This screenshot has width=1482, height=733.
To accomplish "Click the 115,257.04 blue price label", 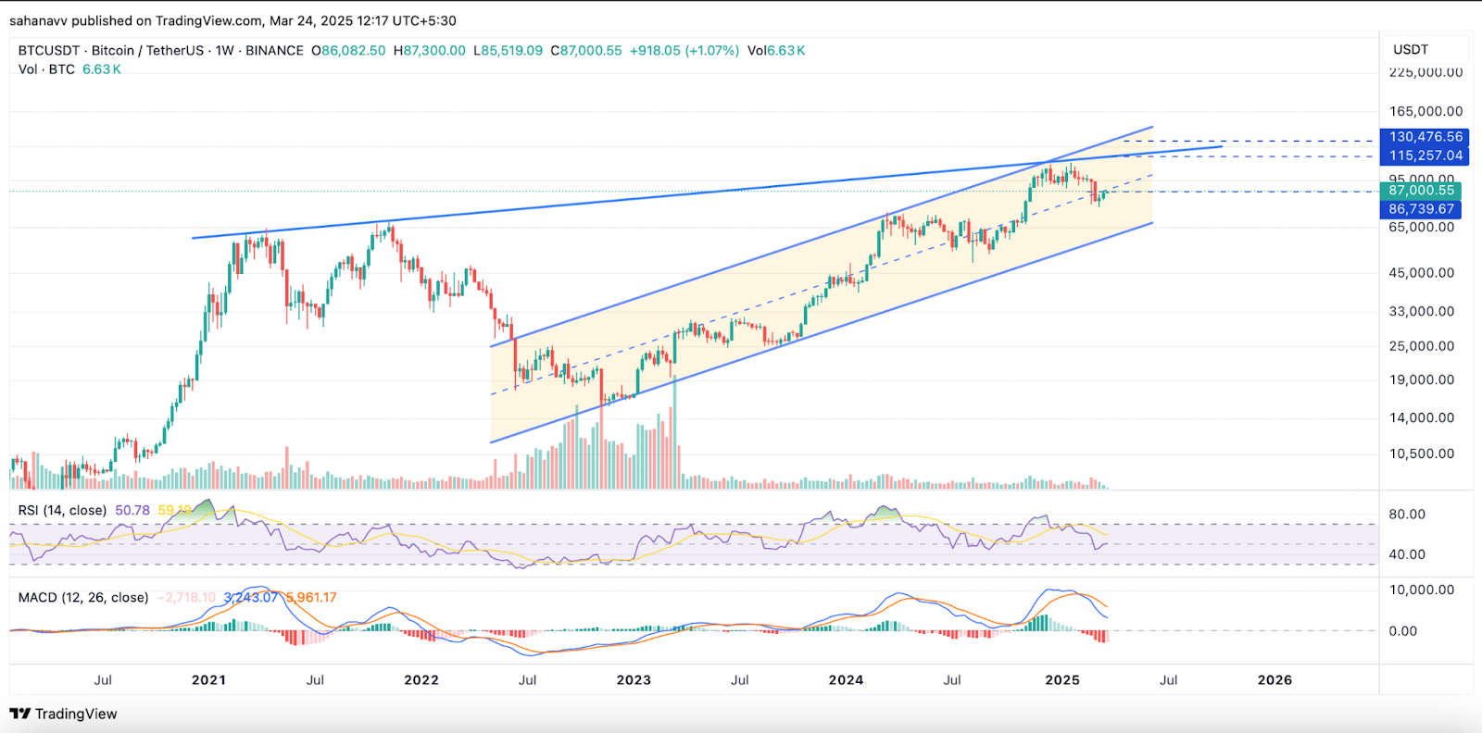I will (1425, 155).
